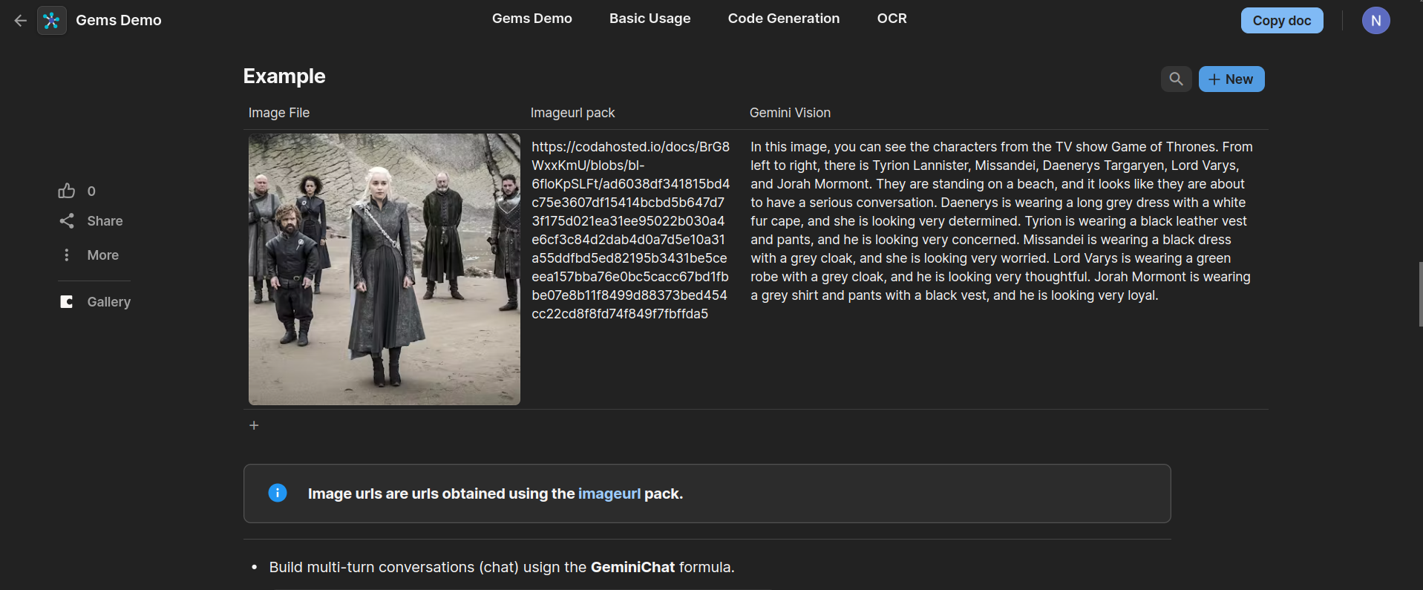This screenshot has height=590, width=1423.
Task: Open the More options three-dot icon
Action: (x=67, y=255)
